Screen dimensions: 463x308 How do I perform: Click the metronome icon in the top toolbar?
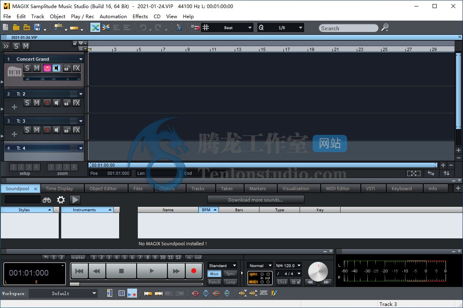coord(179,28)
